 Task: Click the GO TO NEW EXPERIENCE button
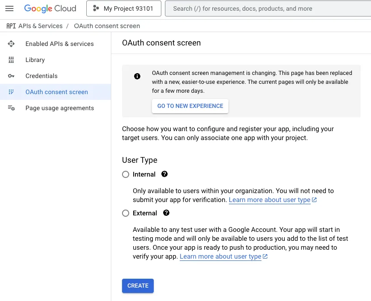[x=190, y=106]
